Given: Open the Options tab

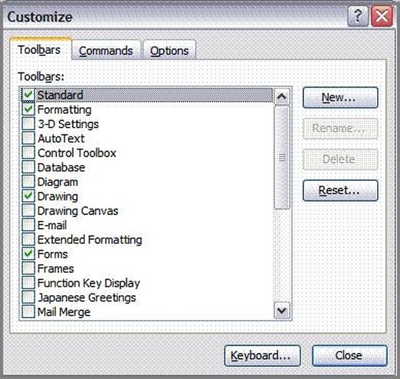Looking at the screenshot, I should (170, 51).
